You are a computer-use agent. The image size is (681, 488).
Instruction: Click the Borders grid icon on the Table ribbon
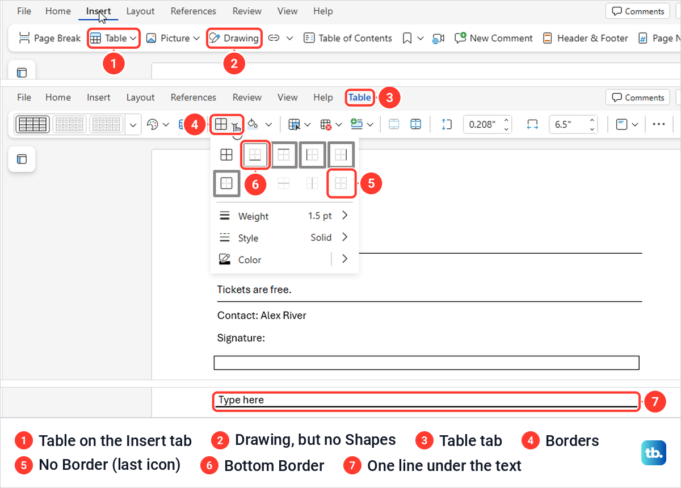[221, 124]
